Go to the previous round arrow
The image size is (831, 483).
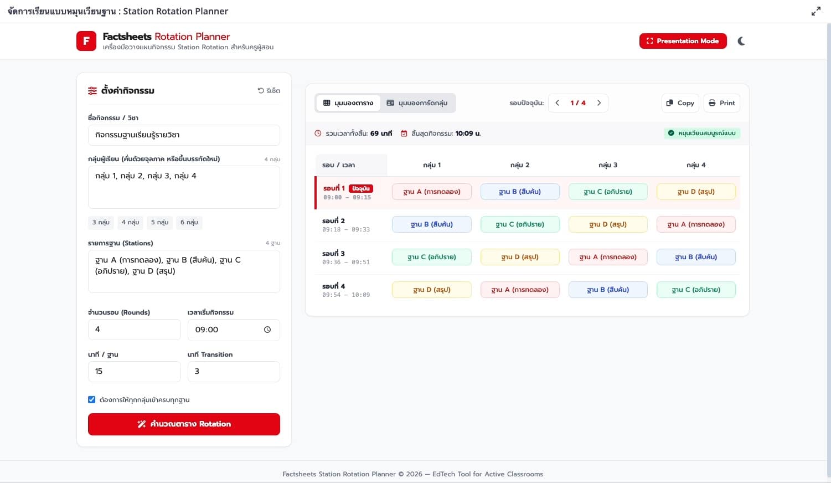tap(558, 103)
